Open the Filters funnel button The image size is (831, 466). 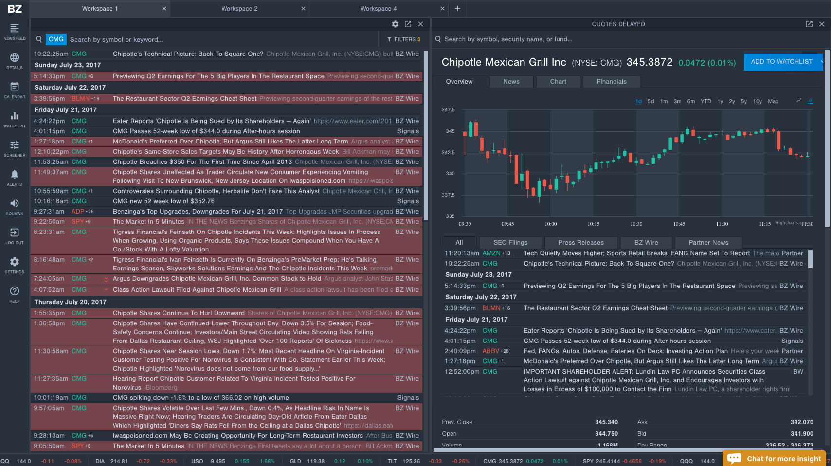[404, 39]
